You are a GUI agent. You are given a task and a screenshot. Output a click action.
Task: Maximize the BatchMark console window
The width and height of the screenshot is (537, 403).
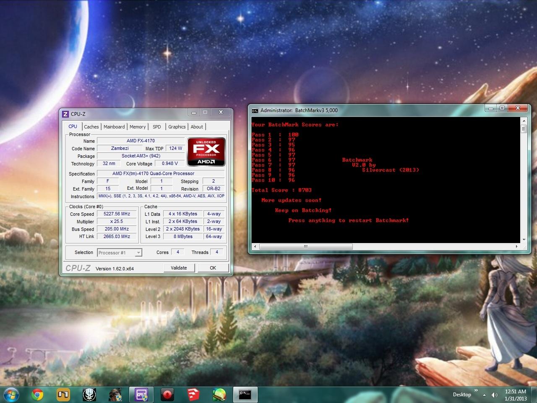[x=502, y=108]
